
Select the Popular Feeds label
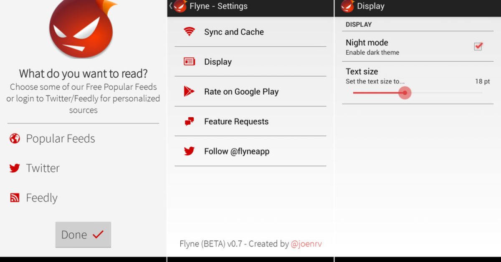pos(61,139)
